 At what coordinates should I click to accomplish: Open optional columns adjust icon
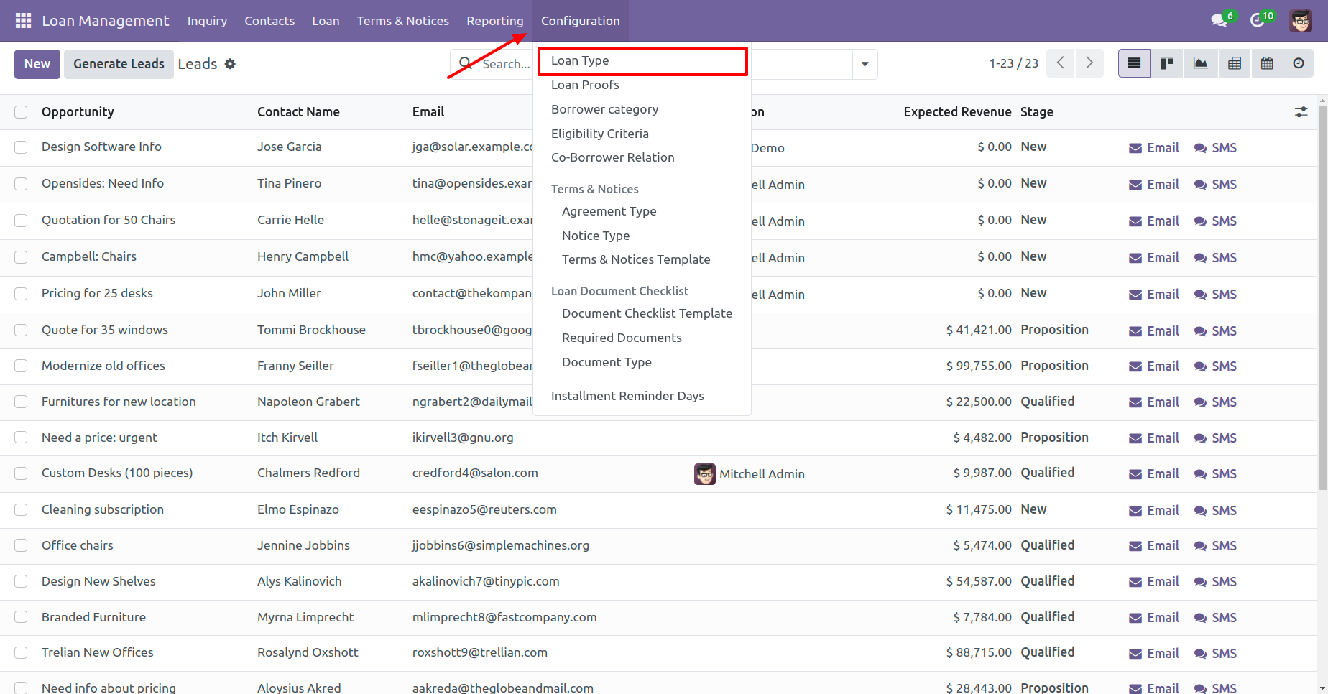point(1301,112)
